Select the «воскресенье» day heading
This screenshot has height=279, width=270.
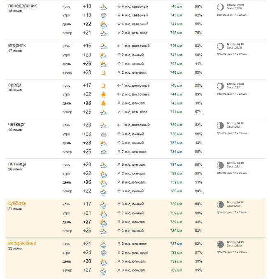coord(22,243)
